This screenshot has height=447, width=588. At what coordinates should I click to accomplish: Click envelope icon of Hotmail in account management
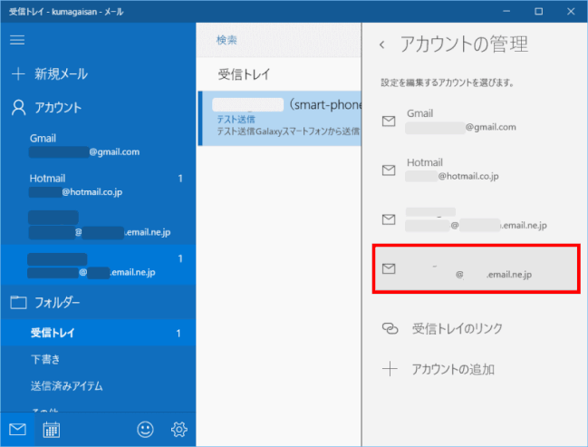click(389, 170)
